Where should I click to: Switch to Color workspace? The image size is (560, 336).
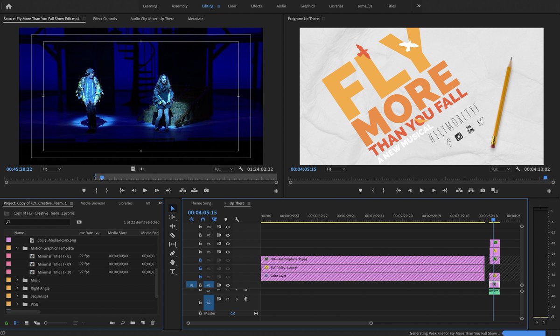click(232, 6)
